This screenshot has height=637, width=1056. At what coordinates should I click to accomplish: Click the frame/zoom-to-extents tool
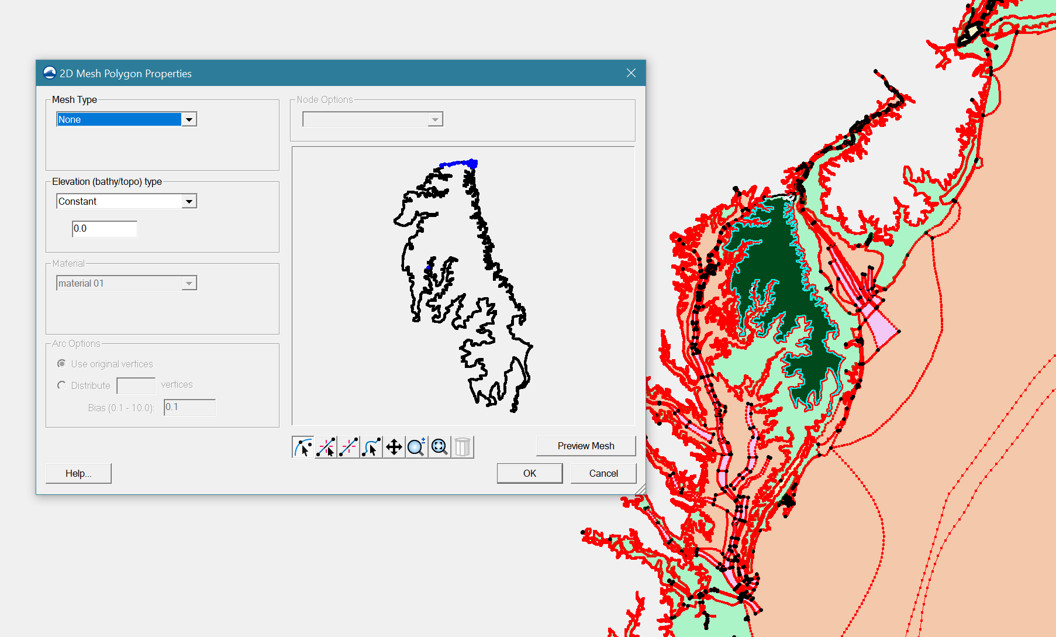click(x=440, y=447)
